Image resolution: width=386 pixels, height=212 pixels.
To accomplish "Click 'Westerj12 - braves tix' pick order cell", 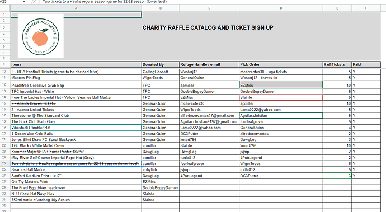I will [x=281, y=78].
